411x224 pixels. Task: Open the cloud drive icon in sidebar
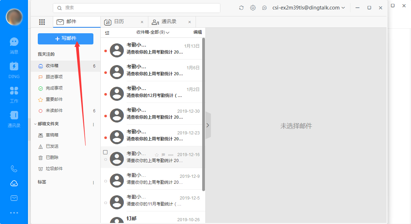(x=14, y=183)
